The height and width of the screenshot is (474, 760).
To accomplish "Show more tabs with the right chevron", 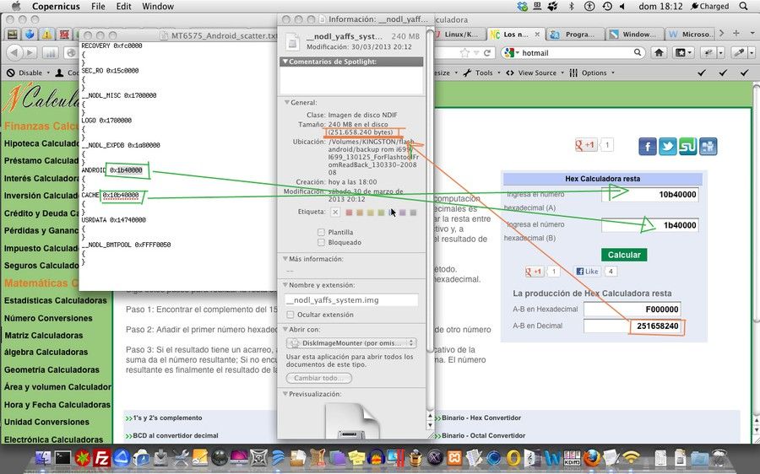I will (722, 34).
